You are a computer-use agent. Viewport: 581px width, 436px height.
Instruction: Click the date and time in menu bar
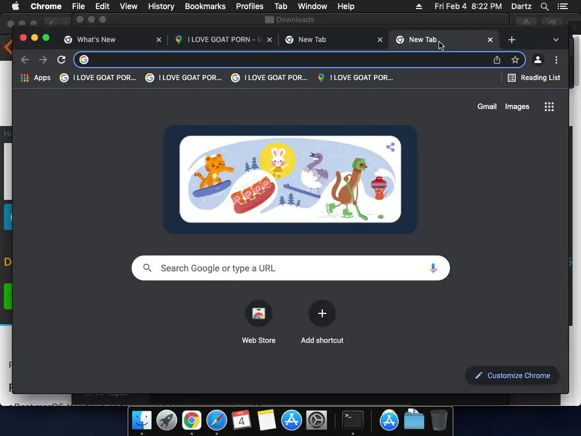[x=468, y=6]
